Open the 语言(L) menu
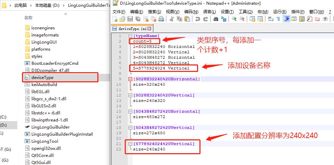 tap(209, 12)
